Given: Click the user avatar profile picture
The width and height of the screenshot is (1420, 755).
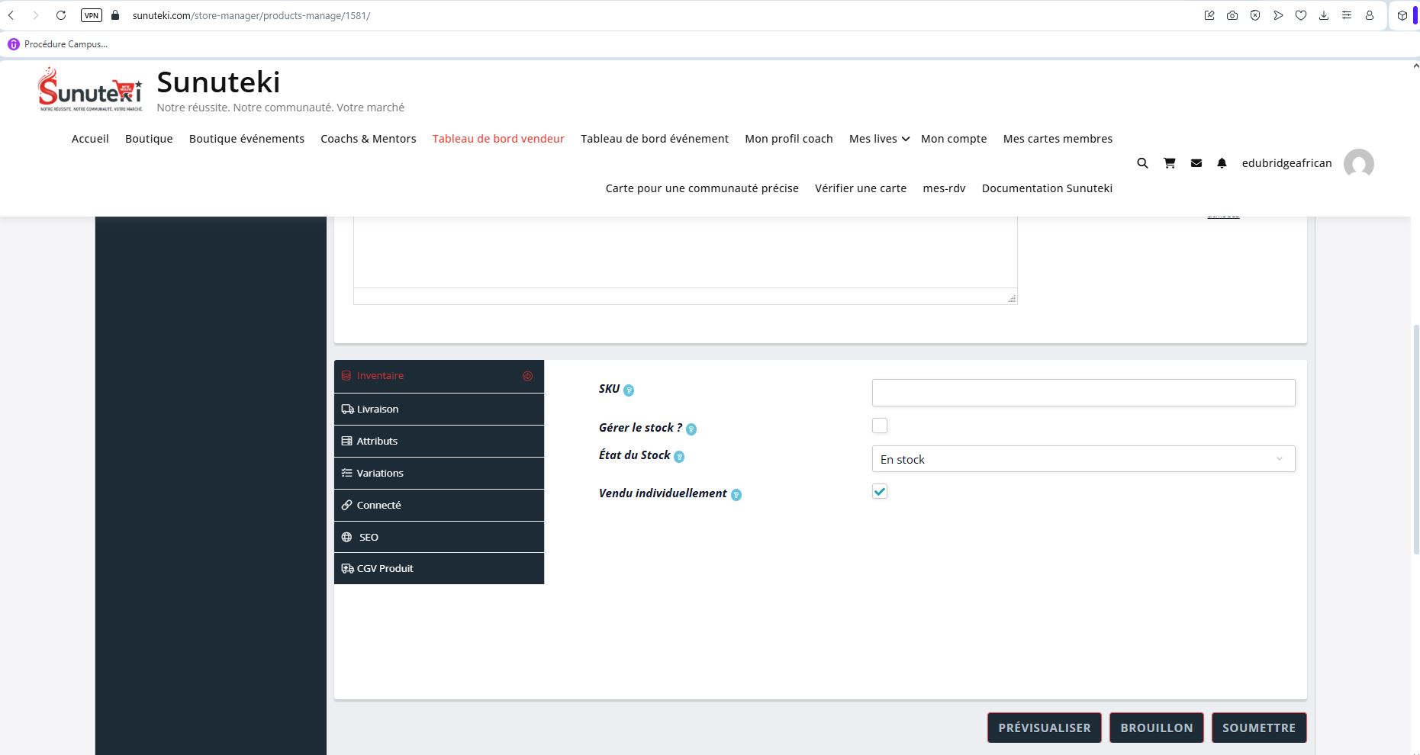Looking at the screenshot, I should [1358, 163].
